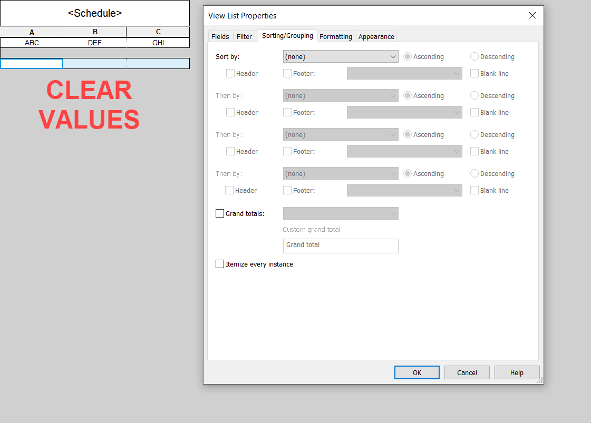Open Help from the dialog

click(517, 372)
